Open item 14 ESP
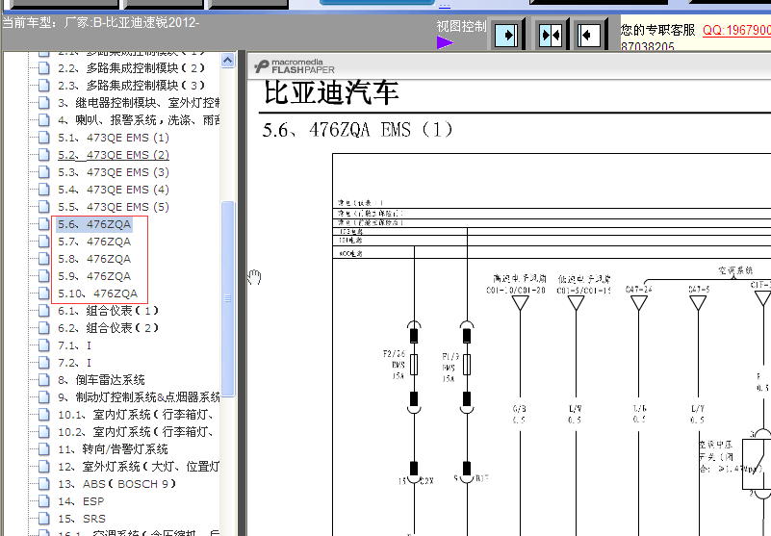Screen dimensions: 771x536 coord(81,501)
